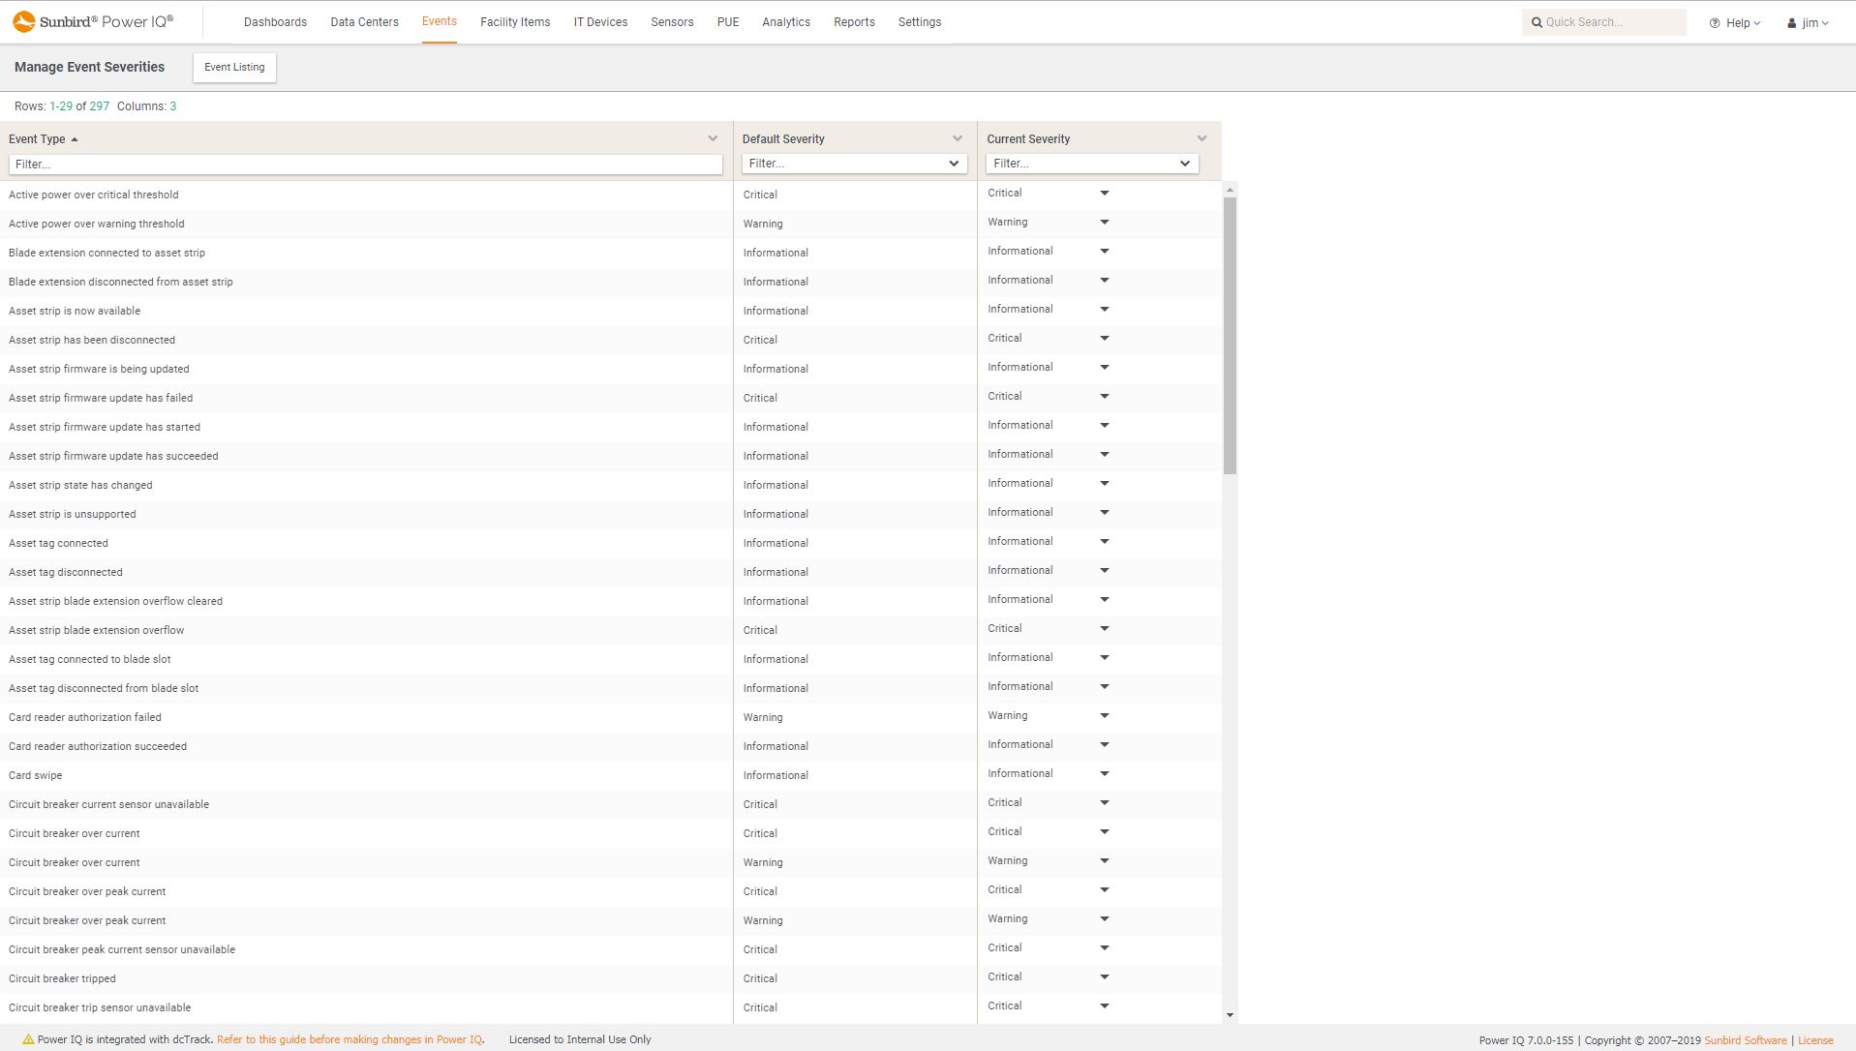Open the Sunbird Software link

coord(1745,1040)
